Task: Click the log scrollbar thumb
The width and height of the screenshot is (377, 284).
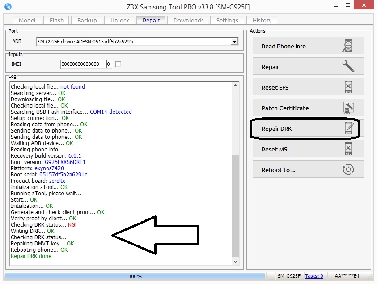Action: click(x=236, y=206)
